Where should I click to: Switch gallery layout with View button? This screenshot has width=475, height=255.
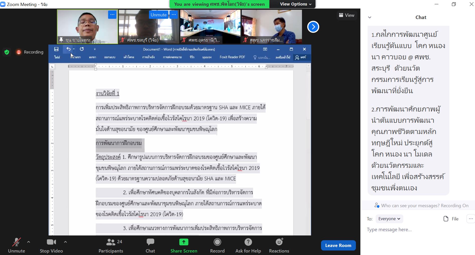[347, 15]
